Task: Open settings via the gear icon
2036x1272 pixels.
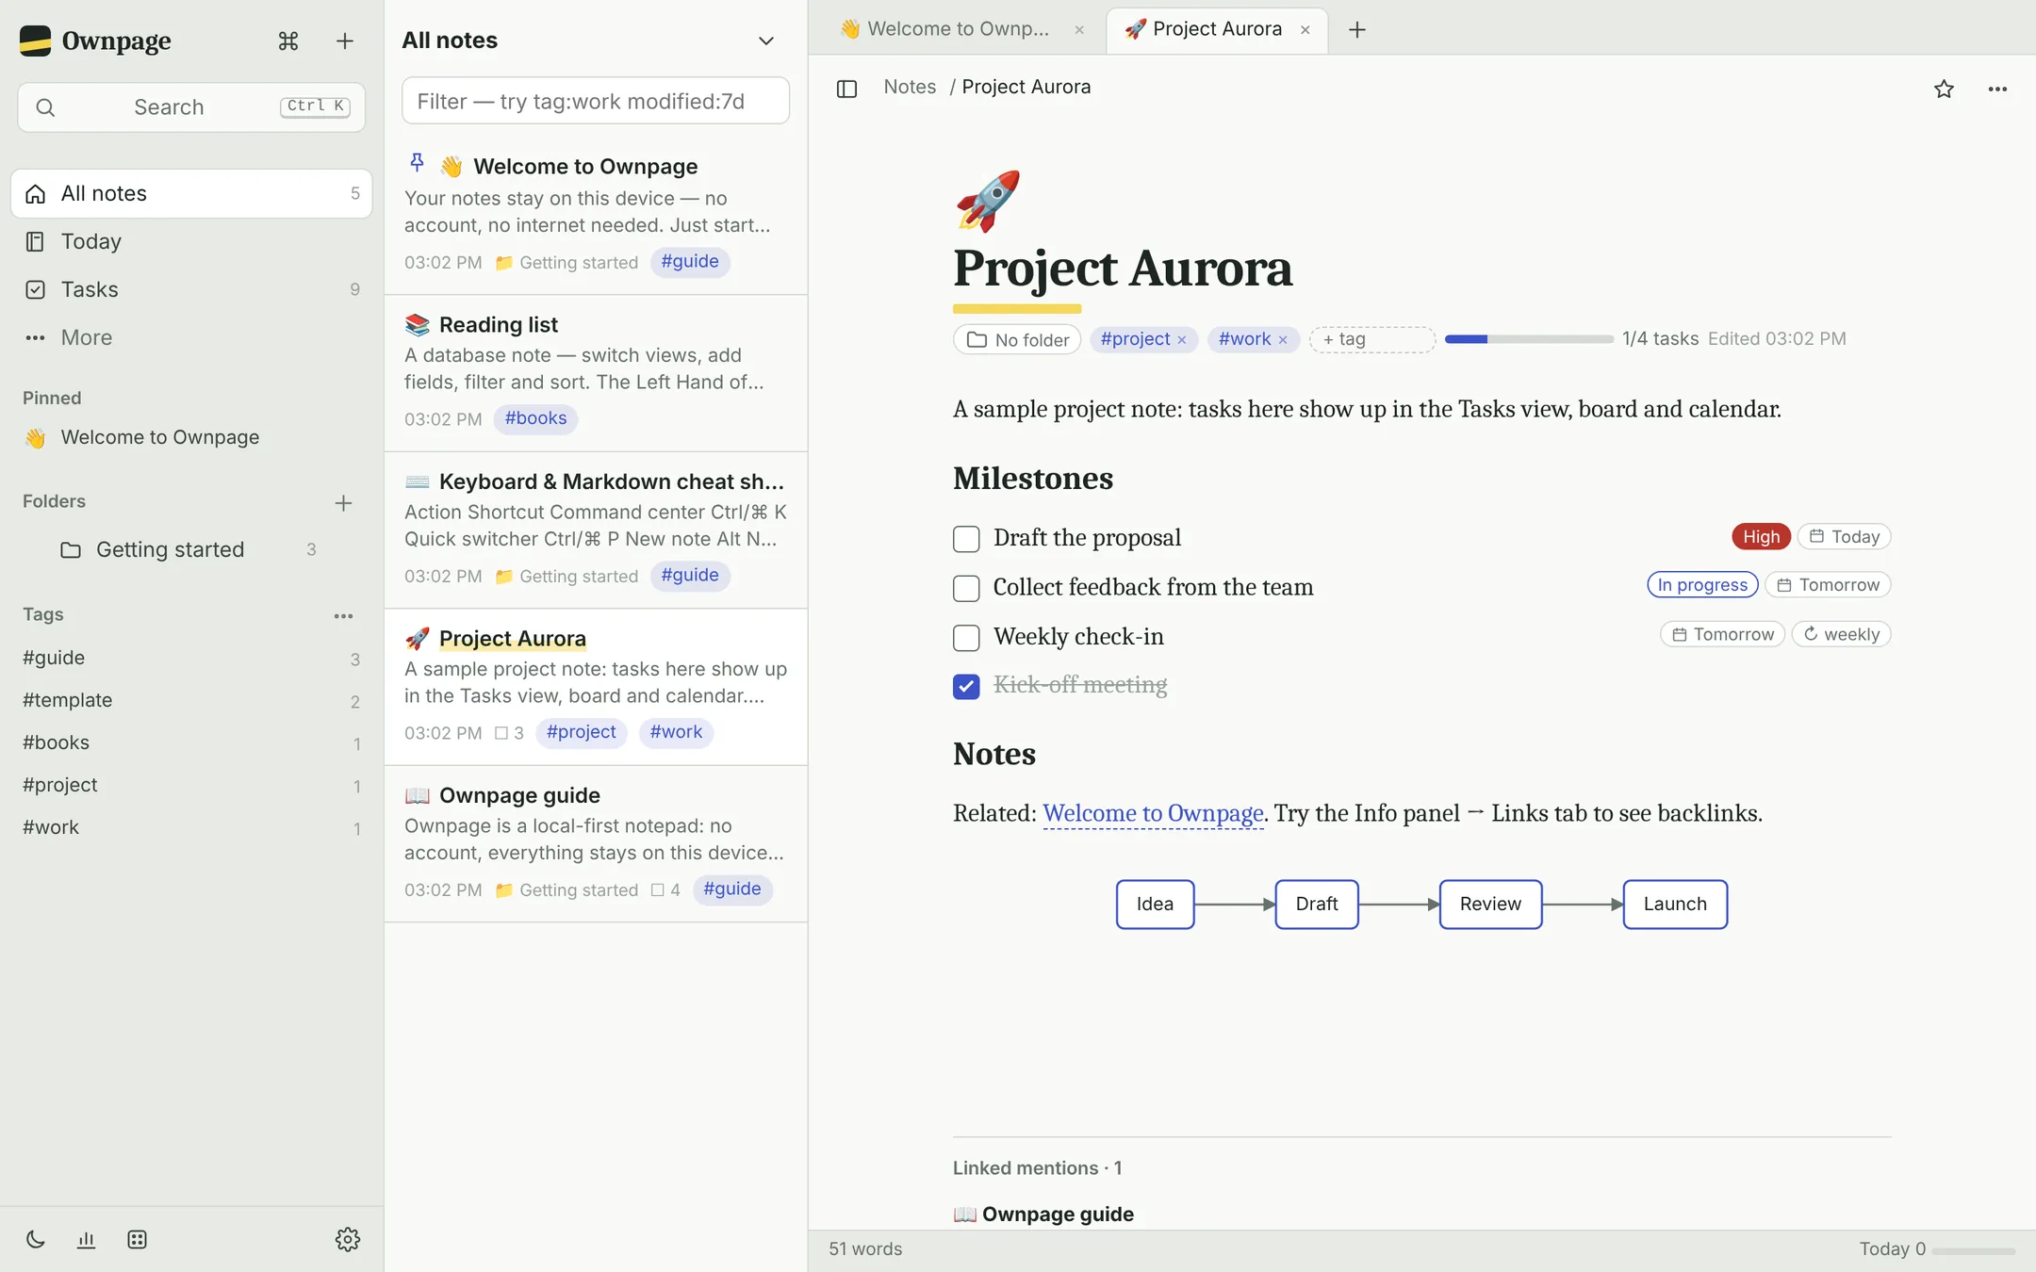Action: point(348,1239)
